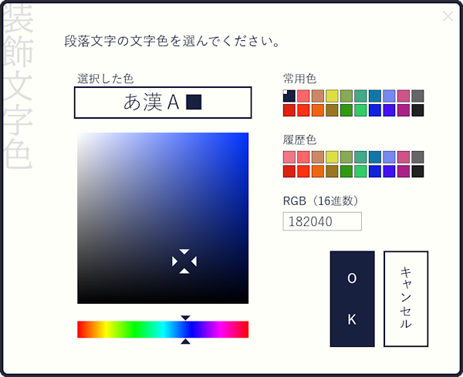Select the black swatch in 常用色
463x377 pixels.
(417, 110)
